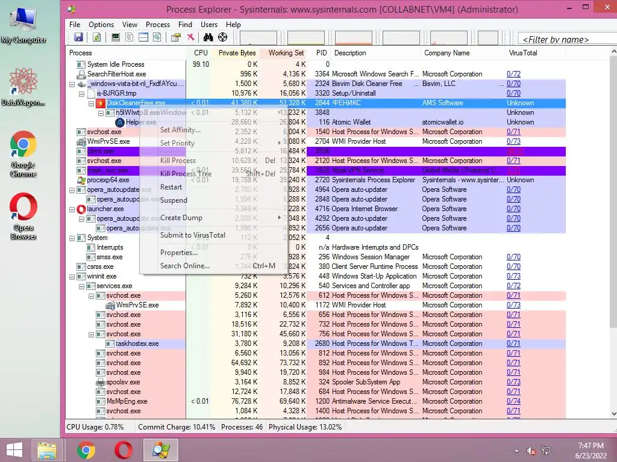
Task: Click the Filter by name input field
Action: (x=568, y=39)
